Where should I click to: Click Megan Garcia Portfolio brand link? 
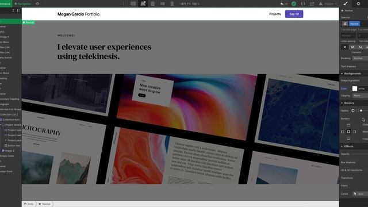click(78, 14)
